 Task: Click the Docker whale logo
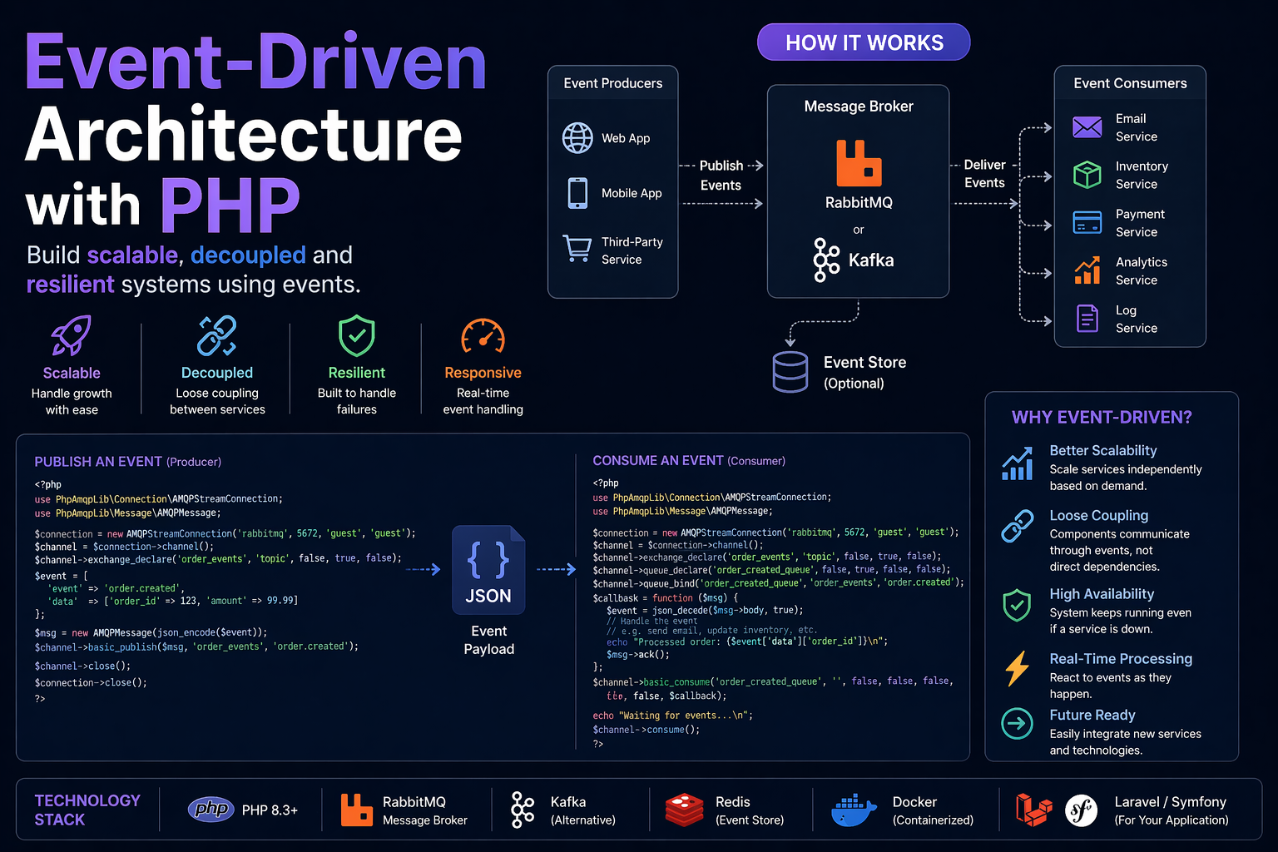point(854,810)
